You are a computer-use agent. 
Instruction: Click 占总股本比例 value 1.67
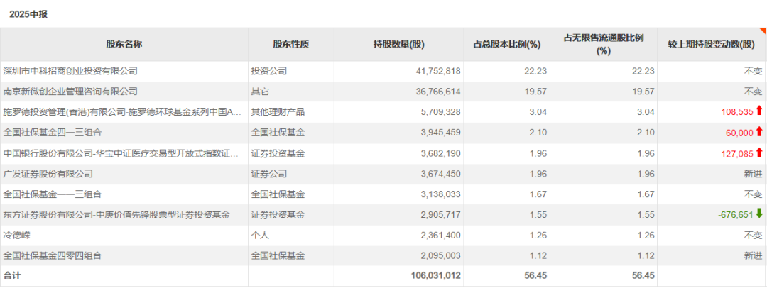coord(538,194)
